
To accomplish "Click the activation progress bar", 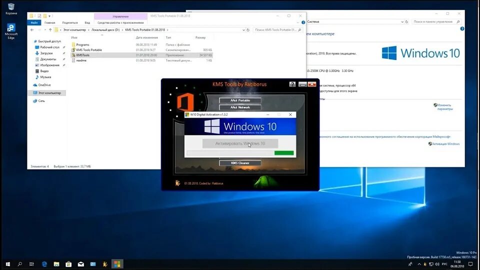I will click(240, 153).
